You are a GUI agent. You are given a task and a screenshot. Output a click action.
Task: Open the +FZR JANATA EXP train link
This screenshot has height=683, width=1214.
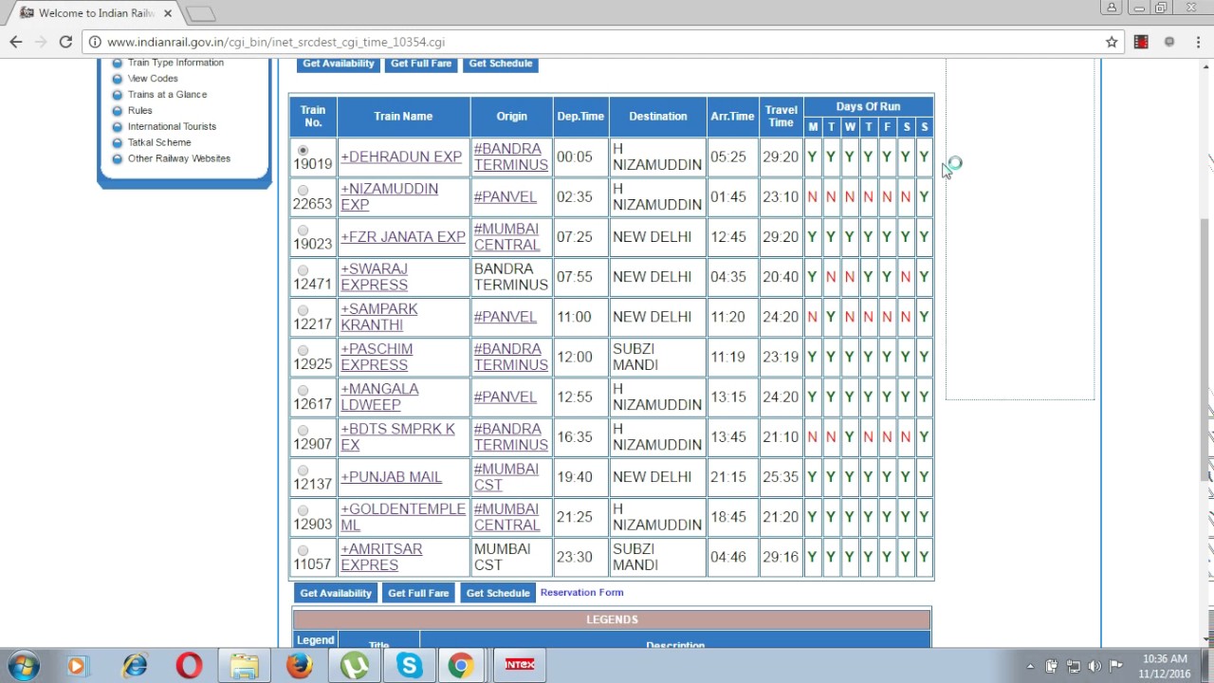pos(403,237)
